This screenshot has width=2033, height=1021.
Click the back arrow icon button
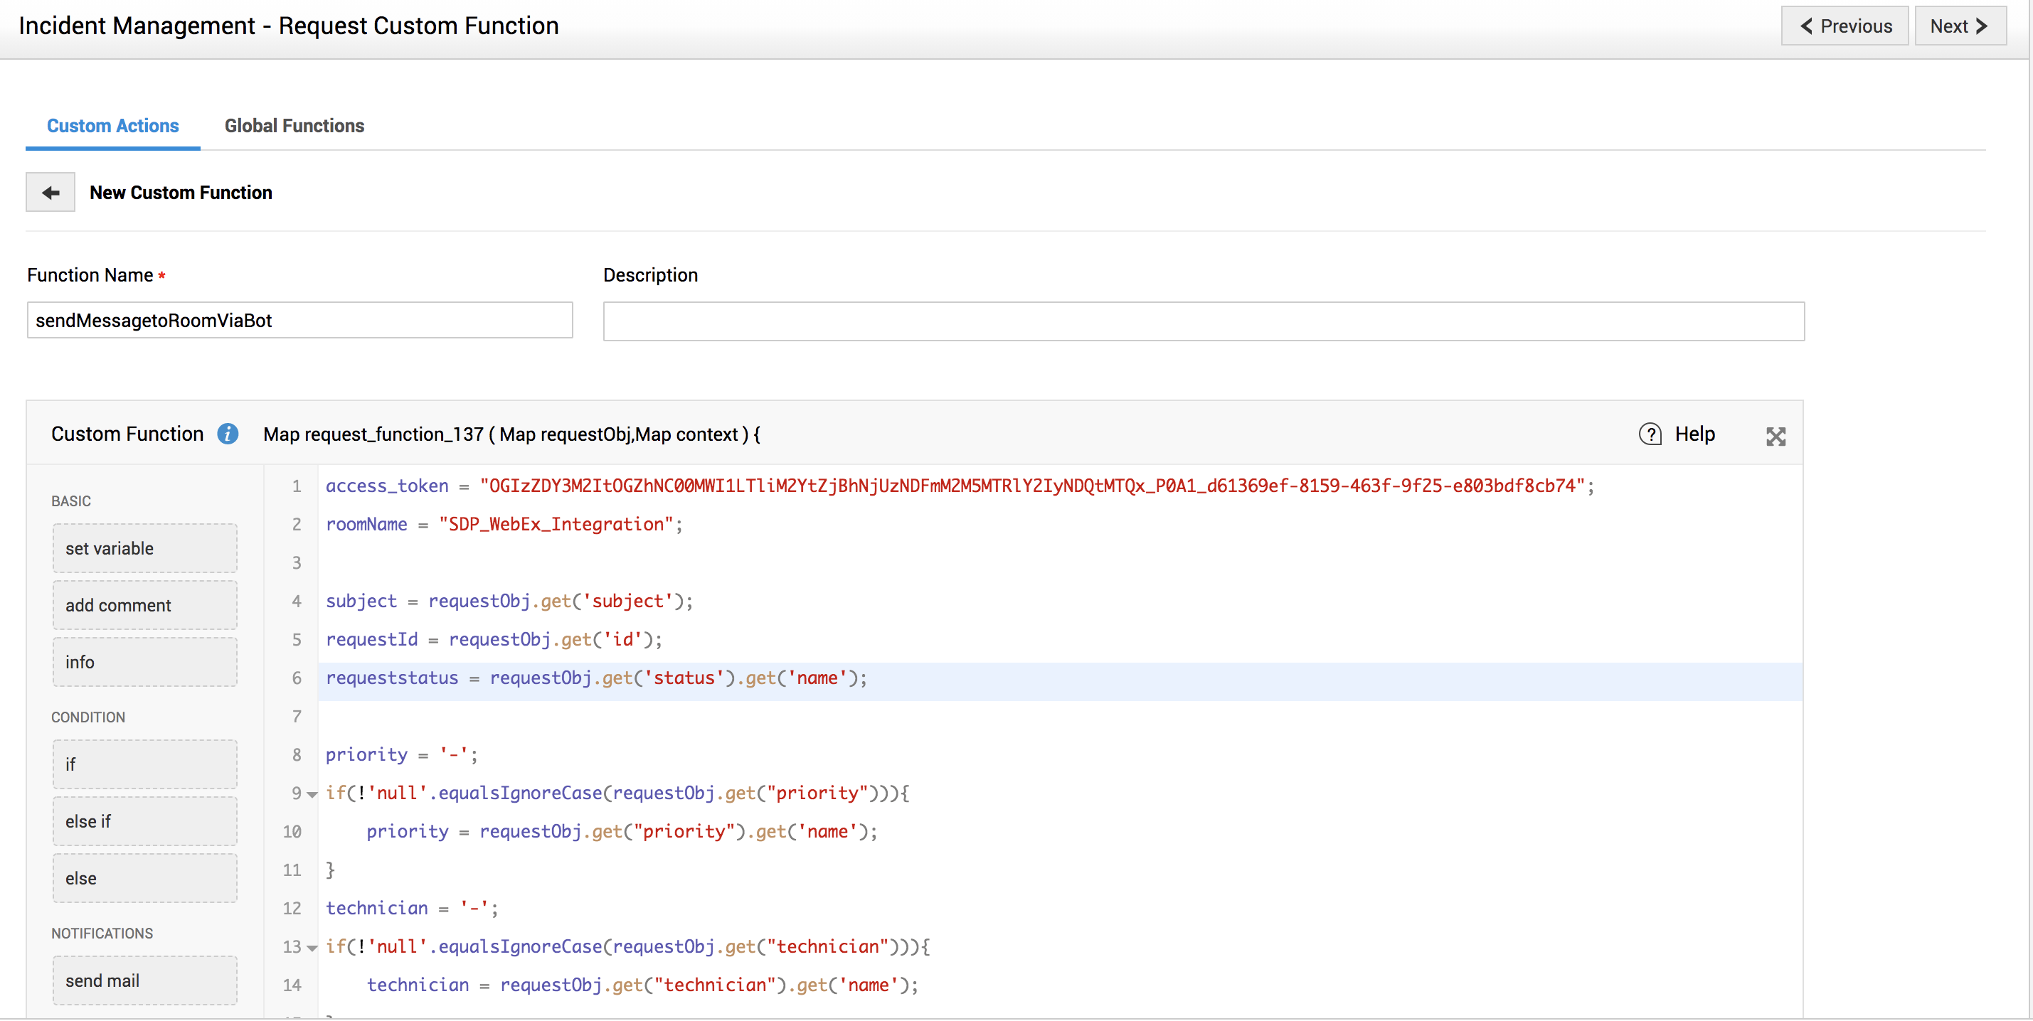coord(51,193)
